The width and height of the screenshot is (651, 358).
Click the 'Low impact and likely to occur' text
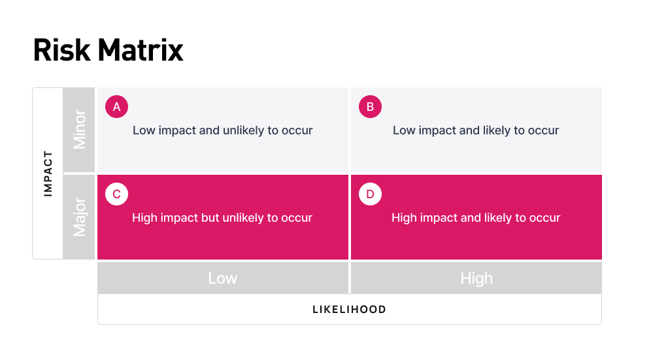coord(475,130)
